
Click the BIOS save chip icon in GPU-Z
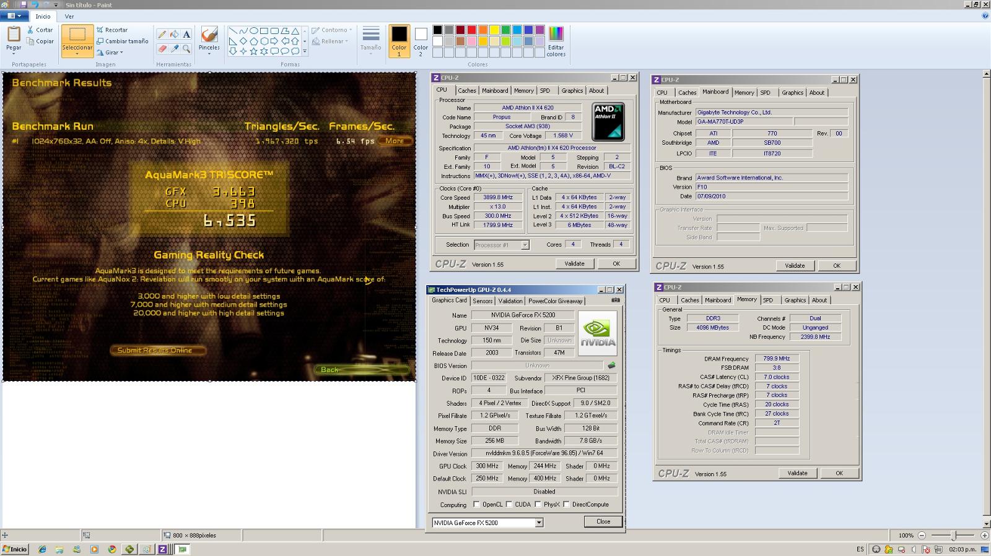(611, 366)
